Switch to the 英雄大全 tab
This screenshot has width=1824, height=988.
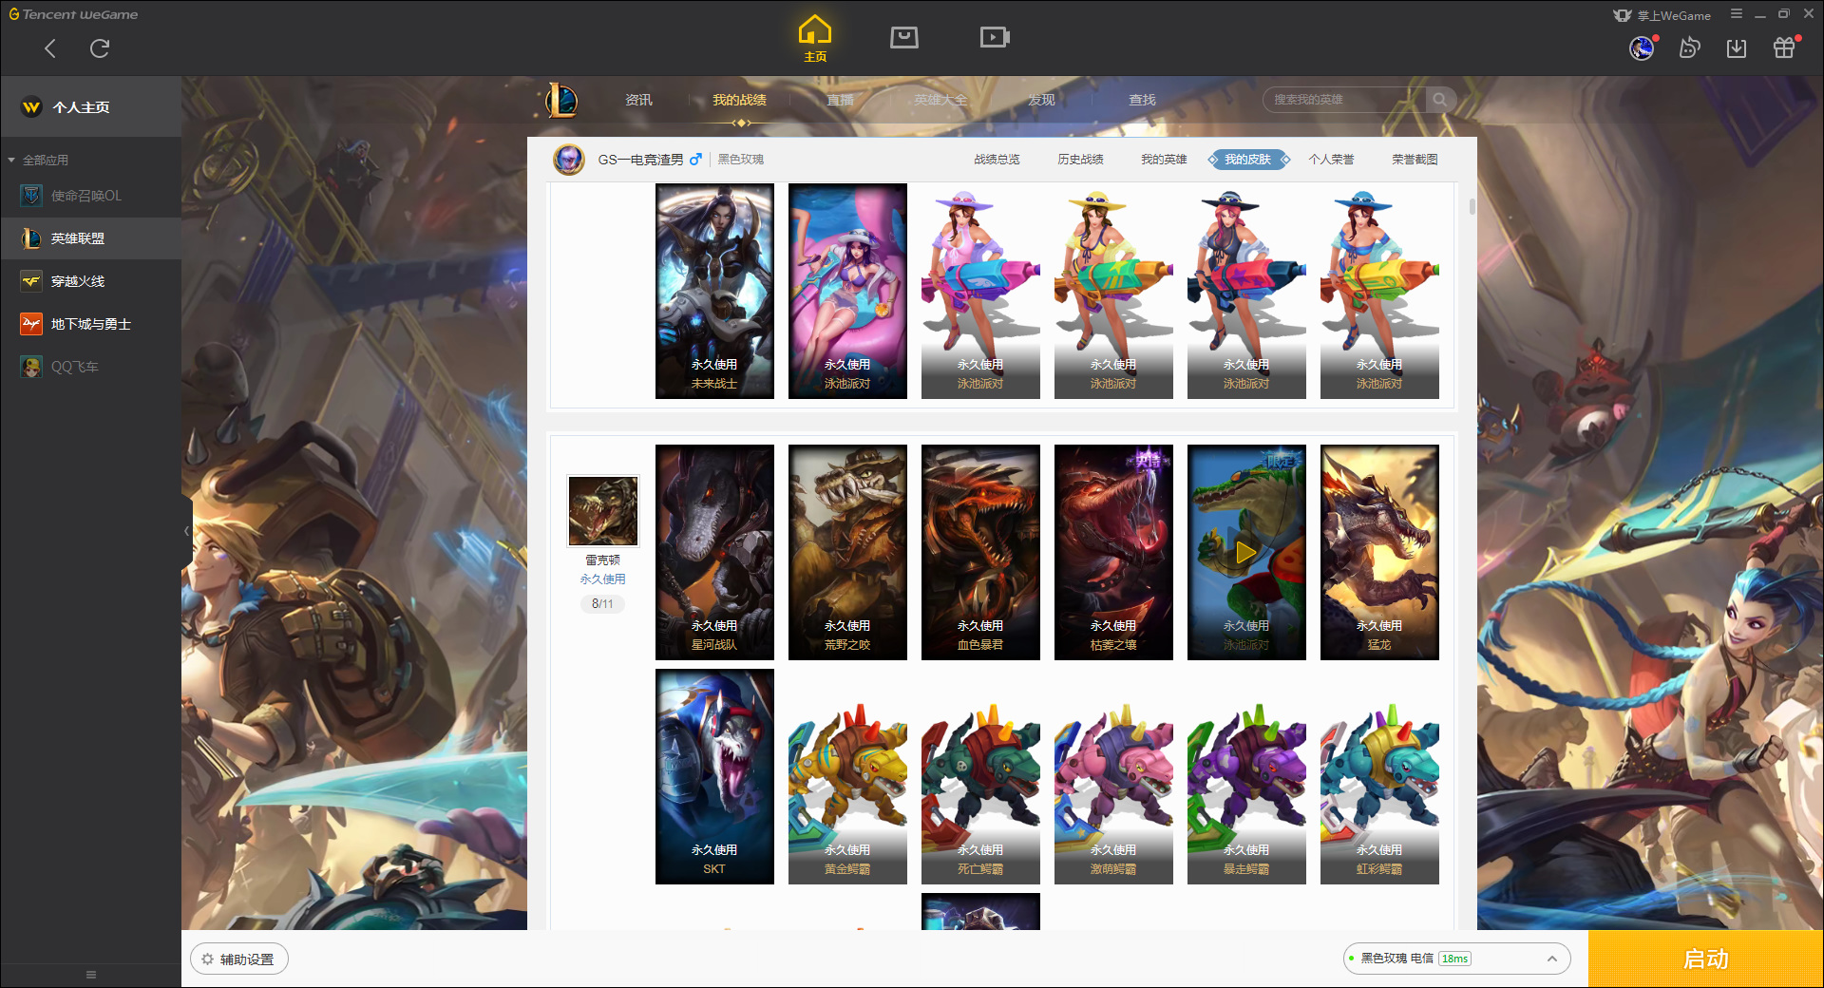(940, 100)
